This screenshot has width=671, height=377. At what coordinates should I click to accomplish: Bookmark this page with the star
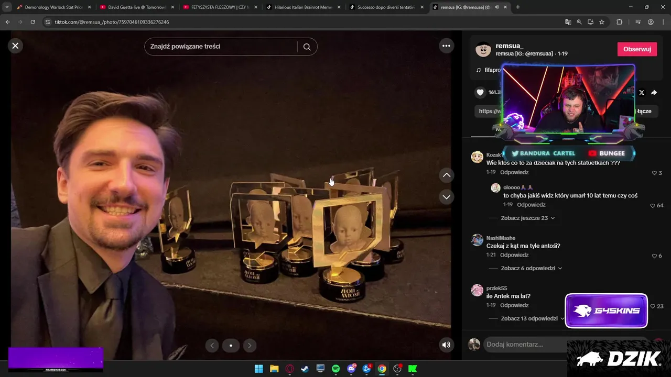coord(602,22)
